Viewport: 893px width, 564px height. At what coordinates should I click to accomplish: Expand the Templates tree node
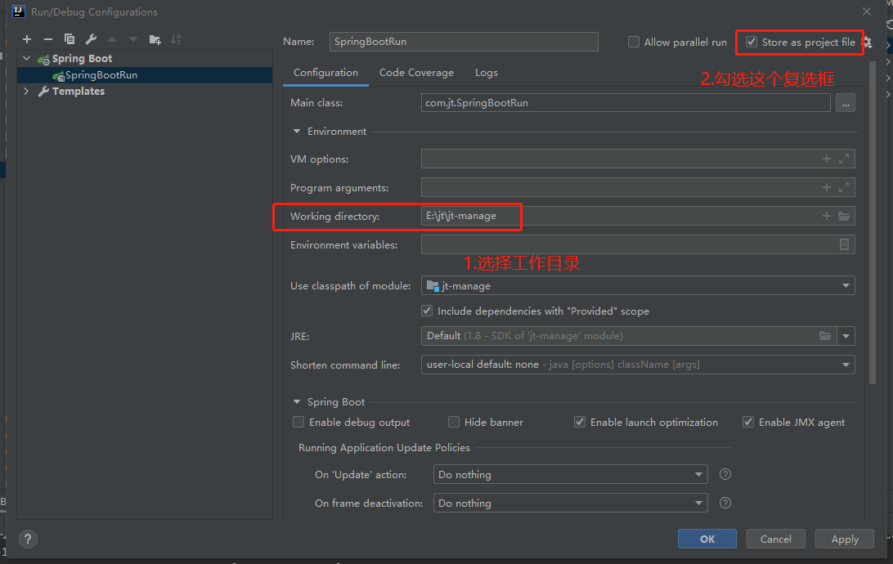pyautogui.click(x=27, y=92)
